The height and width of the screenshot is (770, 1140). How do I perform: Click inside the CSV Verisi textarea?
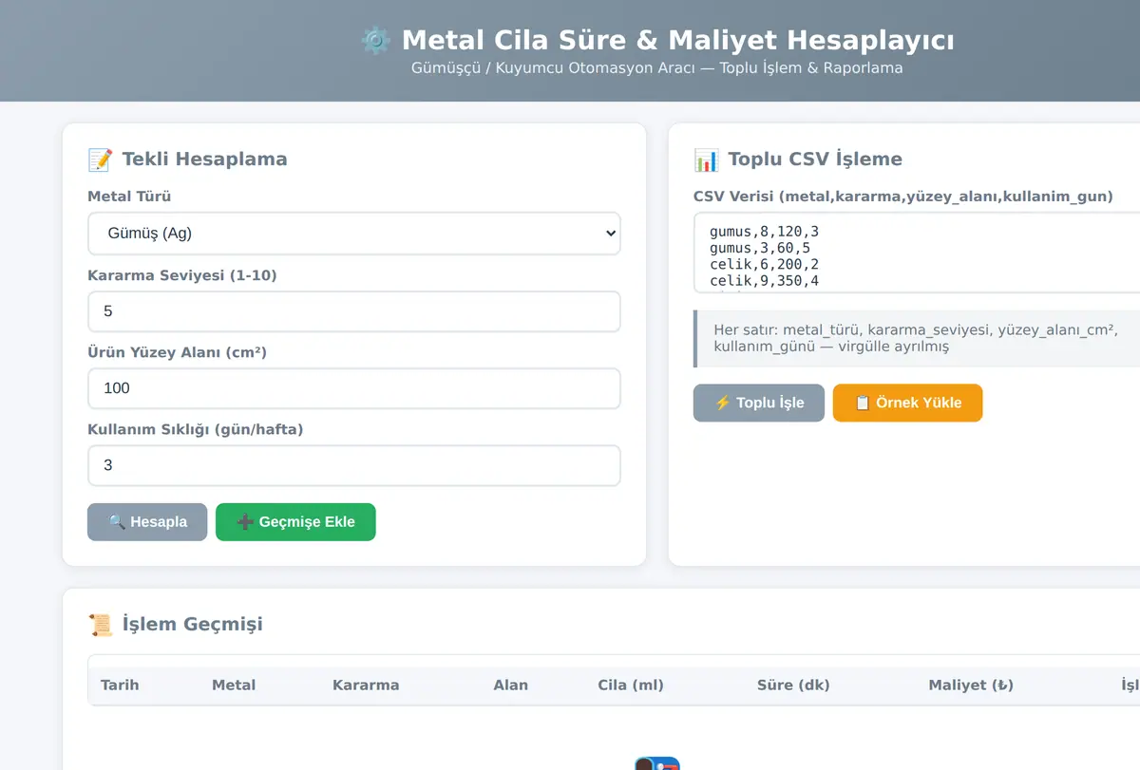tap(917, 253)
